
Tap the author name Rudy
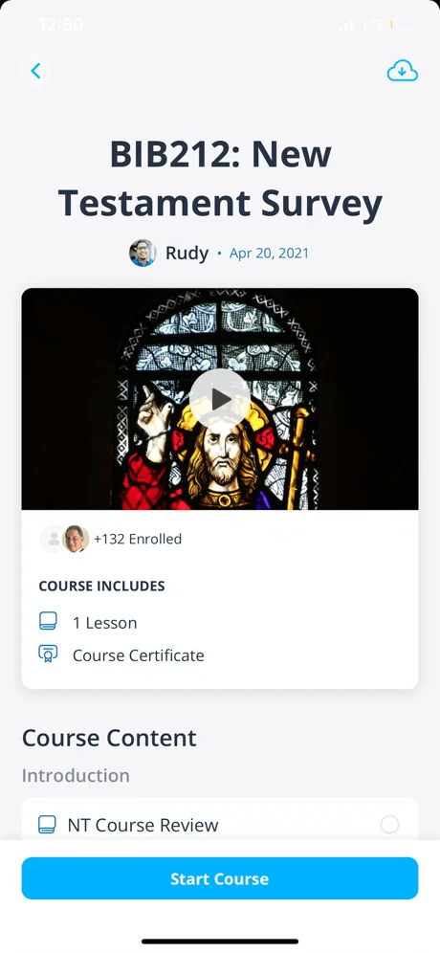click(187, 253)
